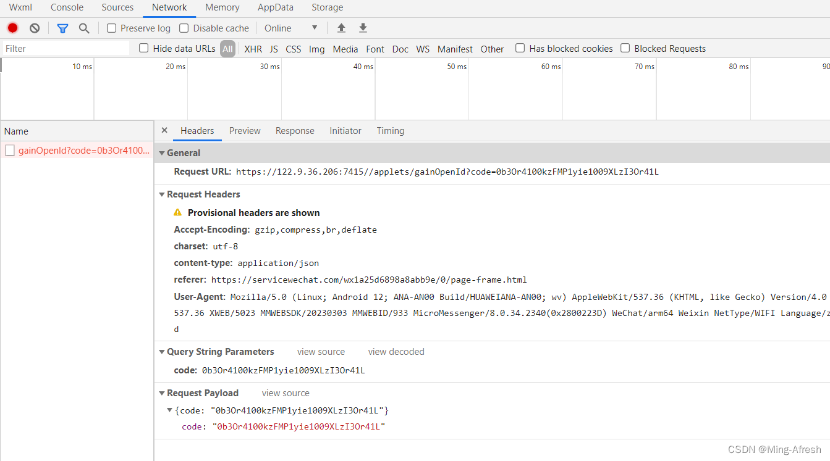The width and height of the screenshot is (830, 461).
Task: Click the User-Agent header label
Action: (201, 296)
